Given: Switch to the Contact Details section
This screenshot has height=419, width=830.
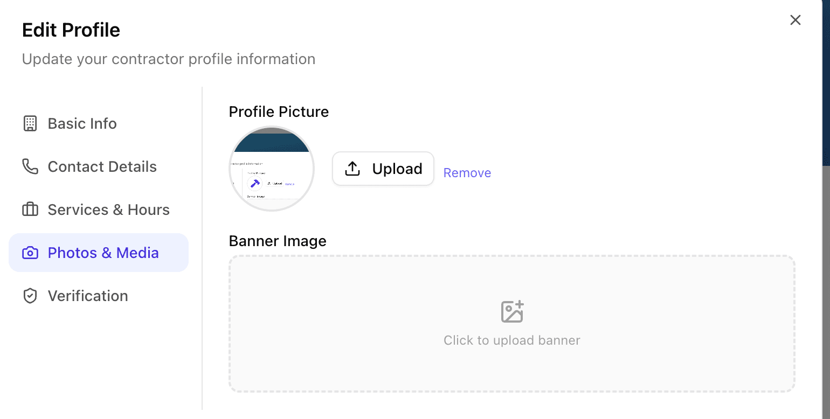Looking at the screenshot, I should tap(99, 166).
